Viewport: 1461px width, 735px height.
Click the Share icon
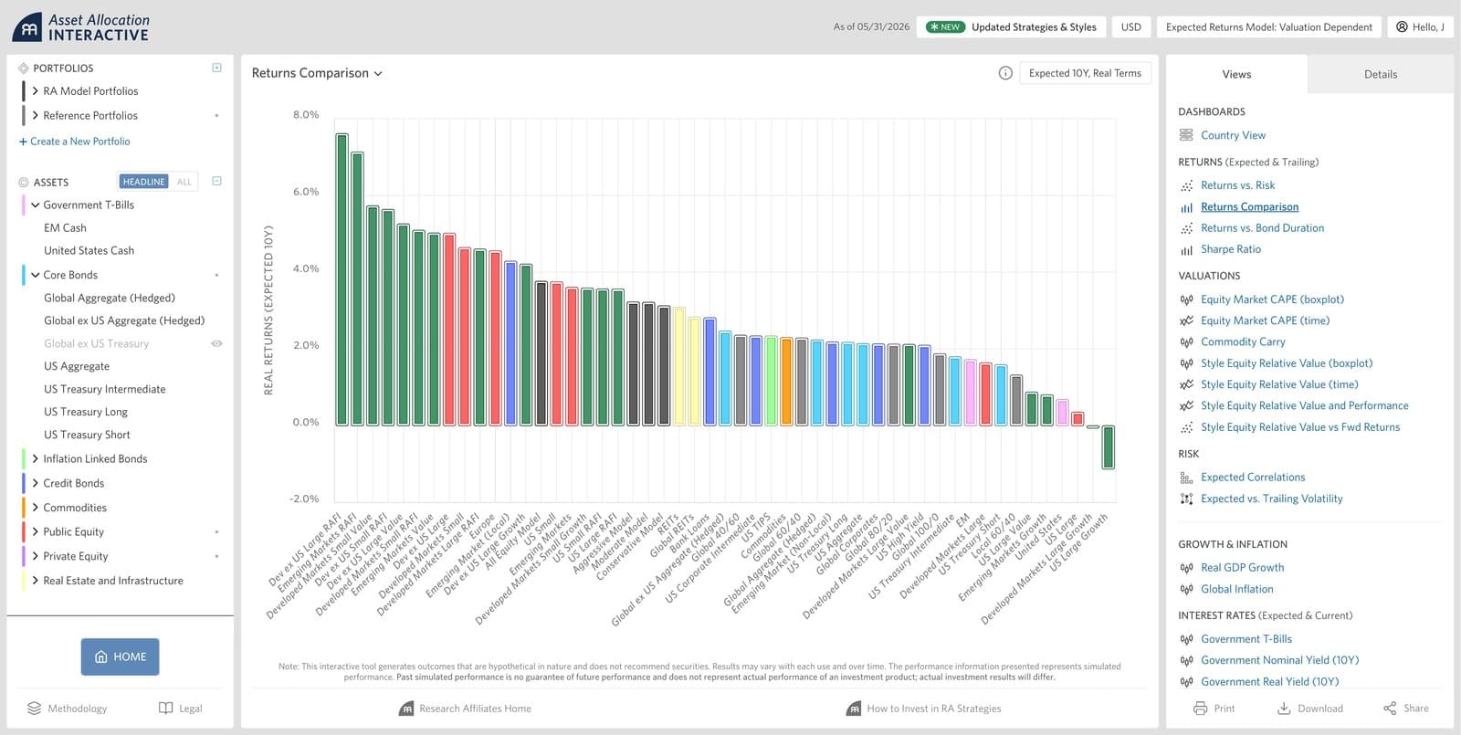coord(1390,709)
